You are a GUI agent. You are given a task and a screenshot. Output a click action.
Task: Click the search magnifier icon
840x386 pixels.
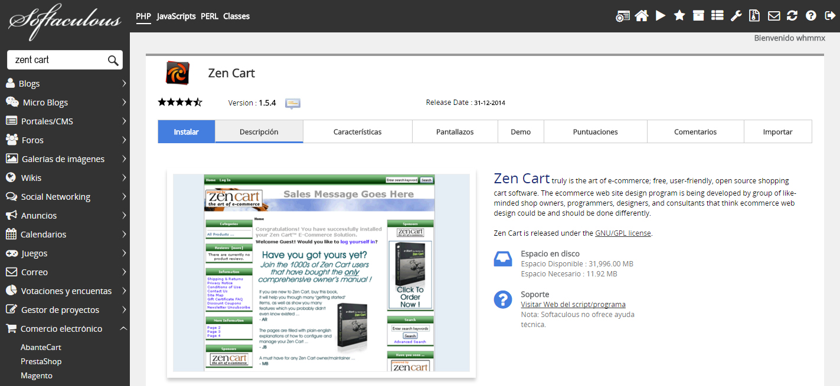[x=113, y=60]
